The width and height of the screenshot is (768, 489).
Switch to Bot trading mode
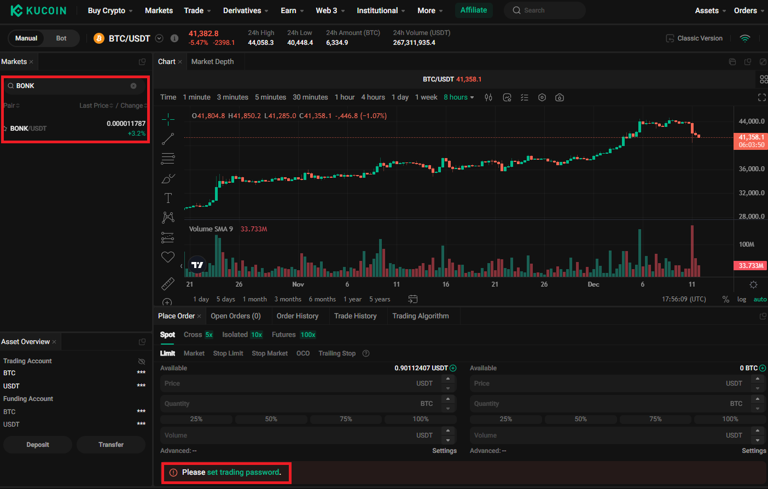coord(61,38)
